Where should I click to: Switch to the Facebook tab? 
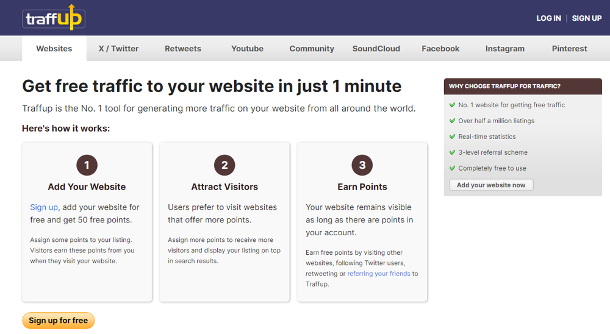pos(440,49)
